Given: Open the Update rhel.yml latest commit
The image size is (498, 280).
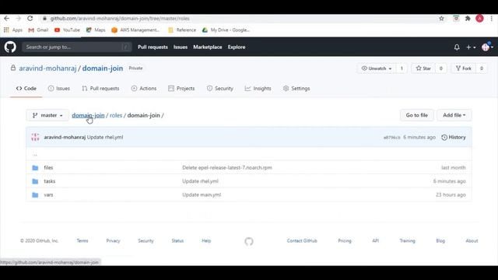Looking at the screenshot, I should pyautogui.click(x=105, y=137).
